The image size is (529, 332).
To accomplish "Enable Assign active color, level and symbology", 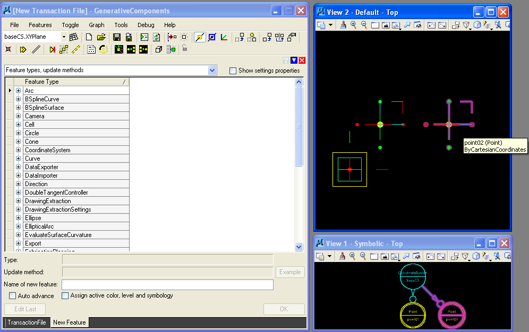I will pos(65,295).
